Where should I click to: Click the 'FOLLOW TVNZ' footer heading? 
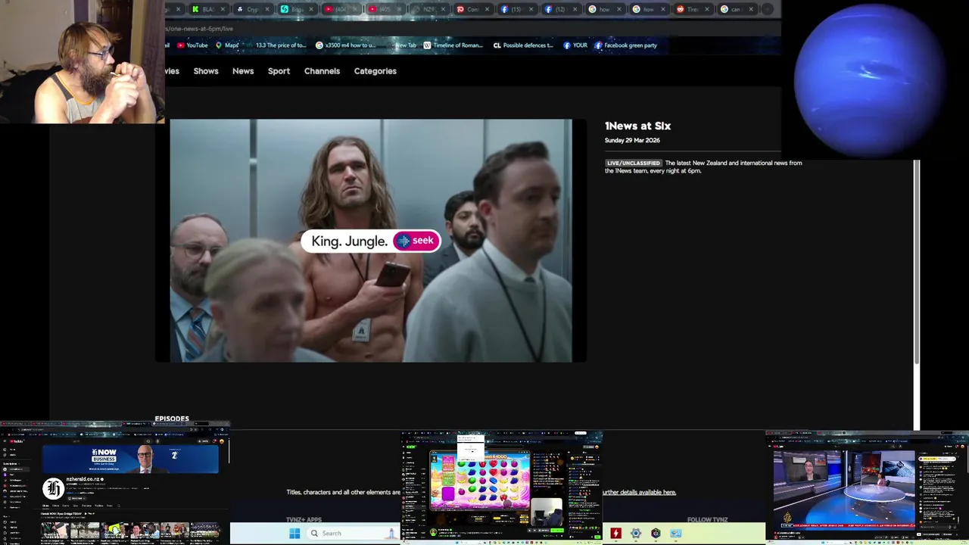(x=707, y=519)
